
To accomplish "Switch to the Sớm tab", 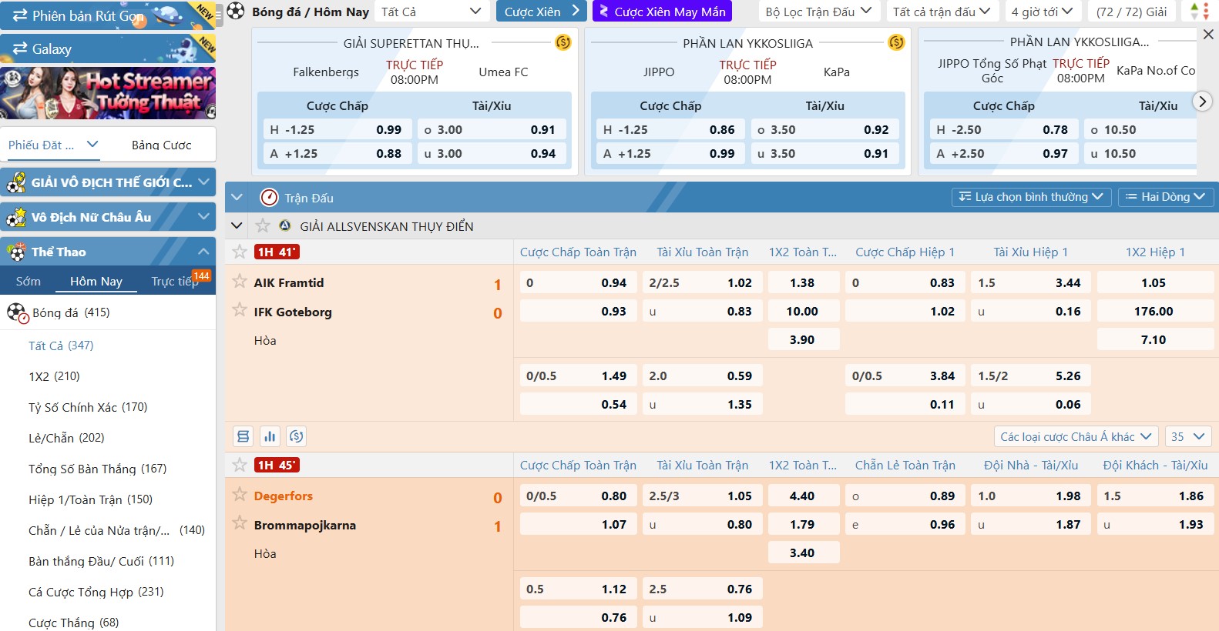I will 29,282.
